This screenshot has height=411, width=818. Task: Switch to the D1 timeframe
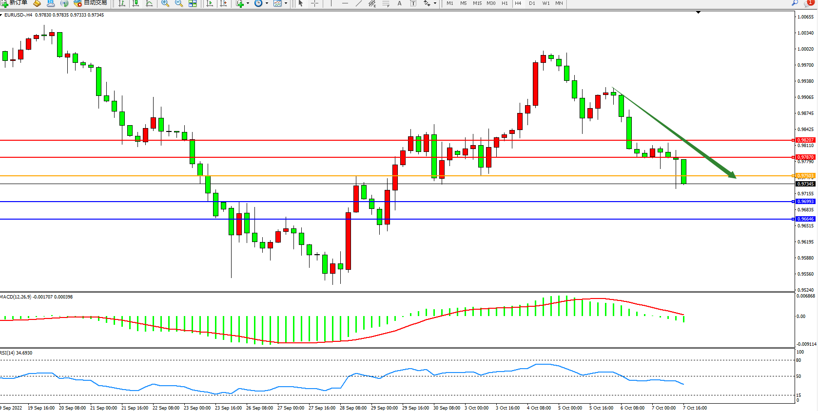click(x=532, y=3)
